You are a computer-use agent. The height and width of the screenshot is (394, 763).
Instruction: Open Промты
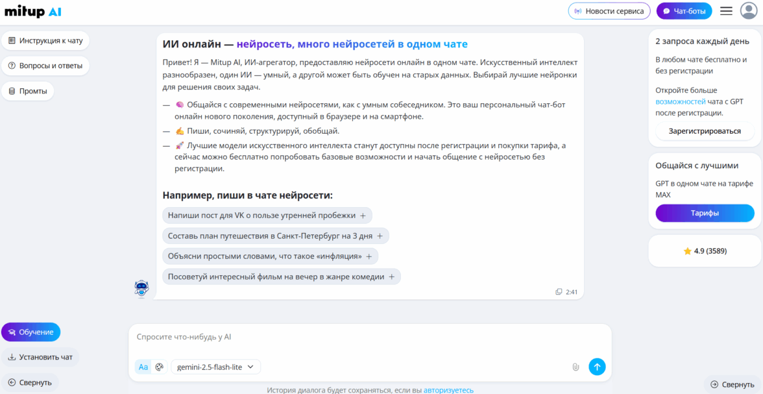(28, 91)
